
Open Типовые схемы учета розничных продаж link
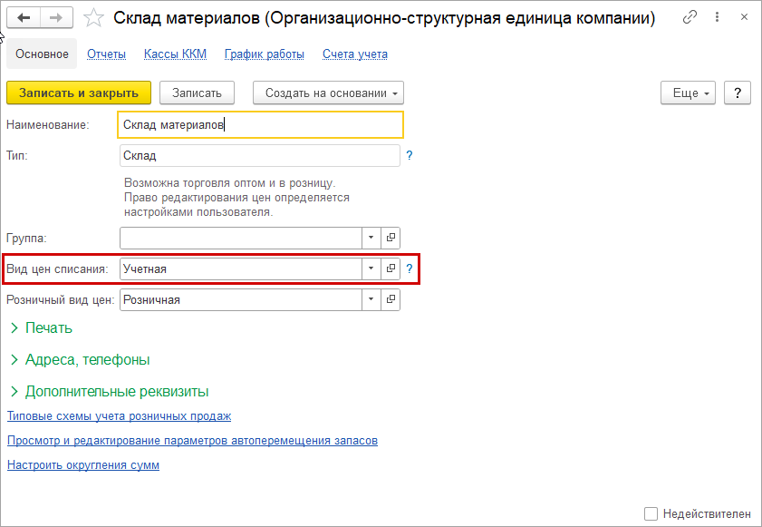click(x=119, y=416)
